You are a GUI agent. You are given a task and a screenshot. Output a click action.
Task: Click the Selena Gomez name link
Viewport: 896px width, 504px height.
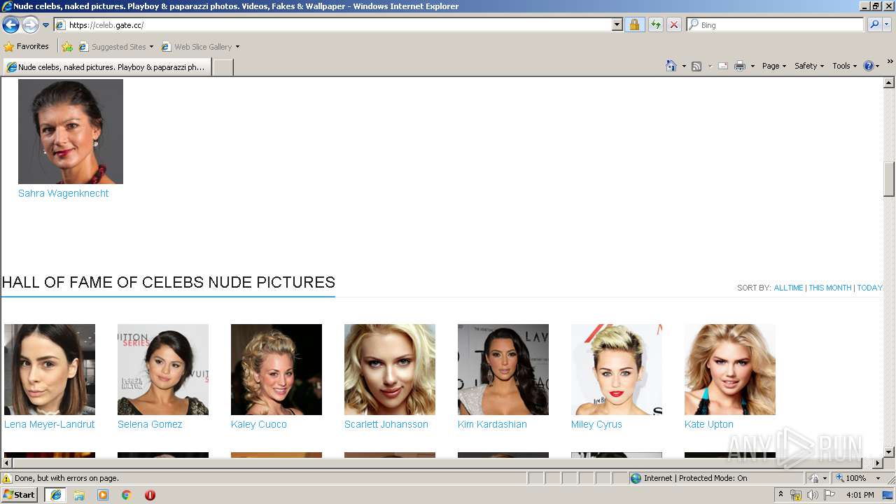point(150,424)
